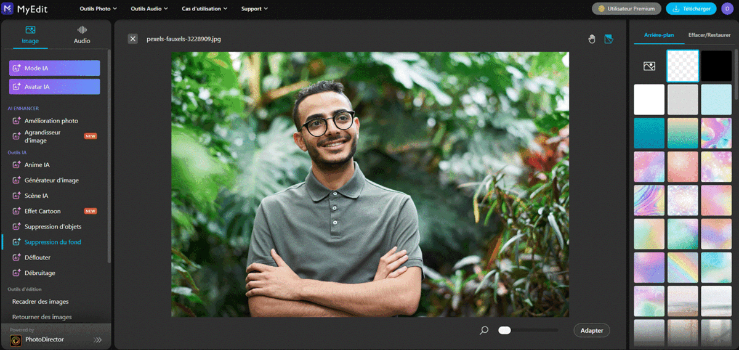Image resolution: width=739 pixels, height=350 pixels.
Task: Click the MyEdit logo
Action: point(25,9)
